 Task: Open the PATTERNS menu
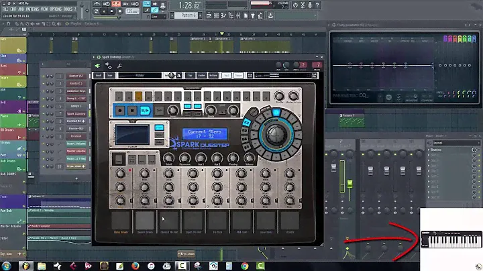click(32, 9)
